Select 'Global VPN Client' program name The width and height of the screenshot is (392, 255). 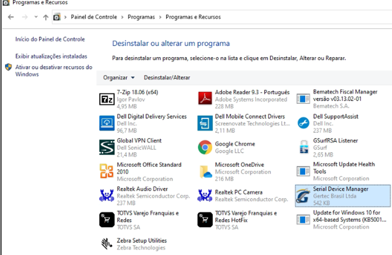tap(139, 141)
